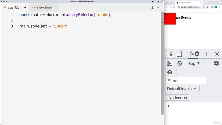
Task: Open editor More Actions ellipsis menu
Action: pyautogui.click(x=159, y=7)
